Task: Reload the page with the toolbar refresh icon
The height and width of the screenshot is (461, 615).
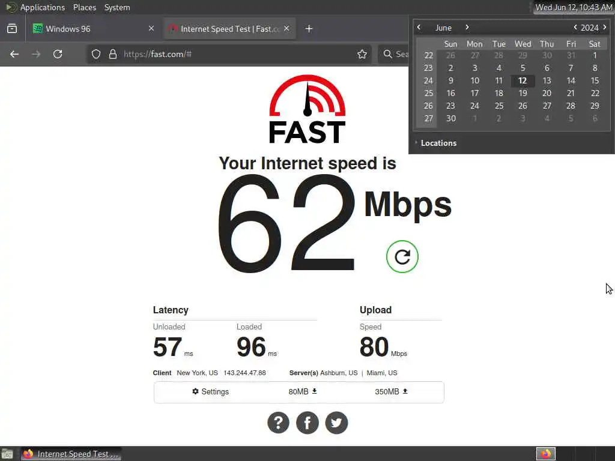Action: click(x=58, y=54)
